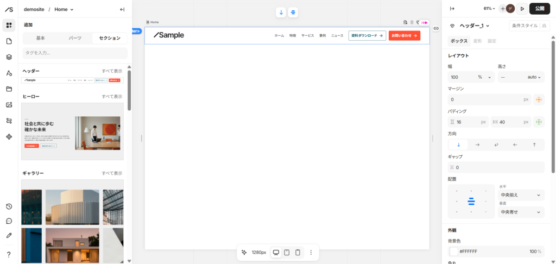Switch to the パーツ tab
The width and height of the screenshot is (556, 264).
pos(75,39)
